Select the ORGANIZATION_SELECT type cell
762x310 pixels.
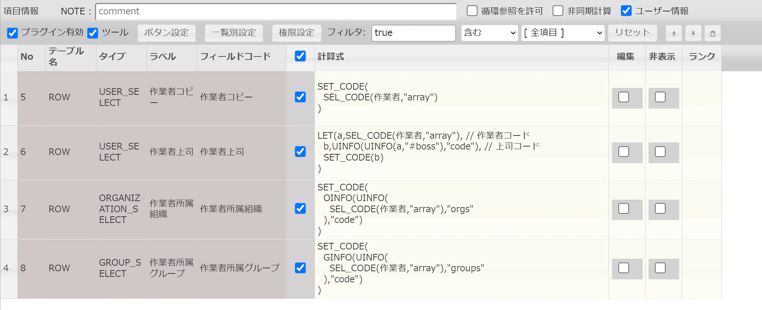coord(121,209)
